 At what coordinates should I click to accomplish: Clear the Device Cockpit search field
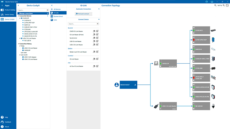48,10
